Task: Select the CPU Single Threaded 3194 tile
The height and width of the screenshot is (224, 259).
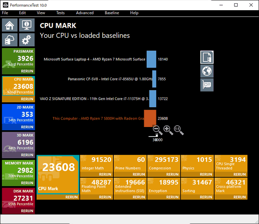Action: pos(231,163)
